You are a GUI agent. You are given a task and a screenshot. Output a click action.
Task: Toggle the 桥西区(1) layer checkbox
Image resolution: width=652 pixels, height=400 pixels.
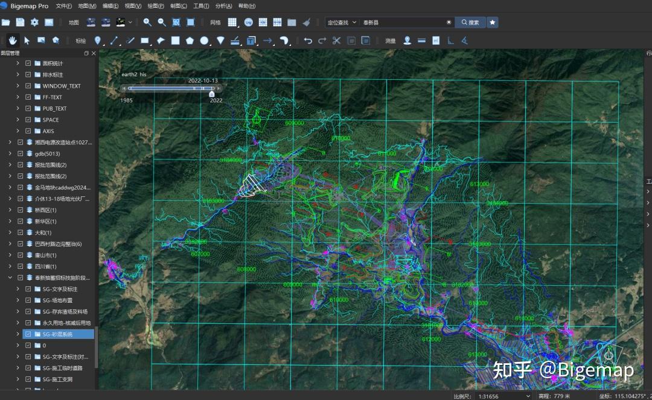(x=20, y=210)
